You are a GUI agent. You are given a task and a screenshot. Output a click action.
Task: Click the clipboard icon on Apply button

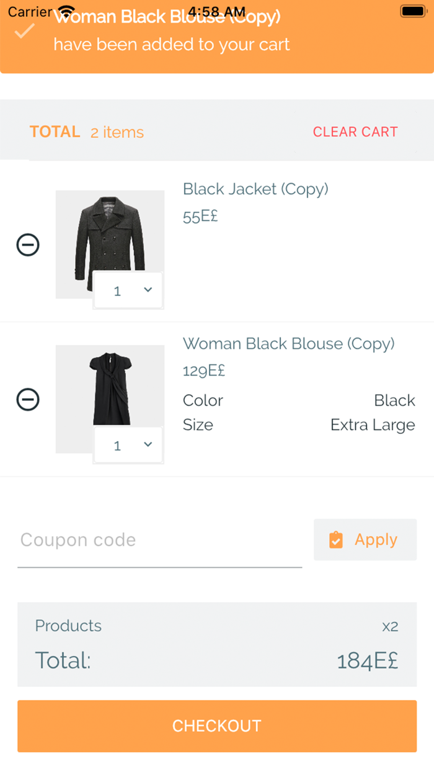click(337, 539)
